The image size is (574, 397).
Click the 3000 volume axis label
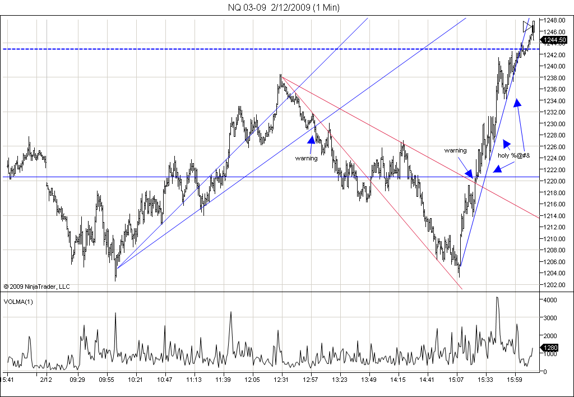550,318
